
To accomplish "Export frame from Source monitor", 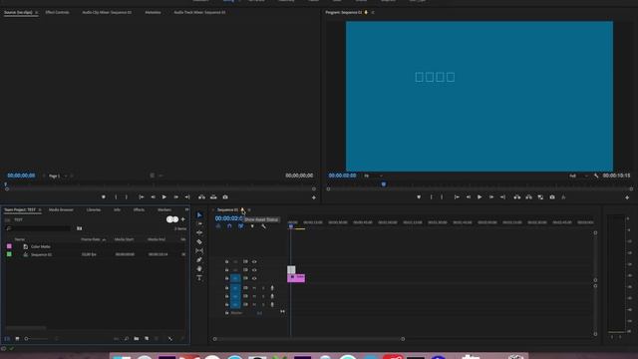I will click(x=225, y=197).
